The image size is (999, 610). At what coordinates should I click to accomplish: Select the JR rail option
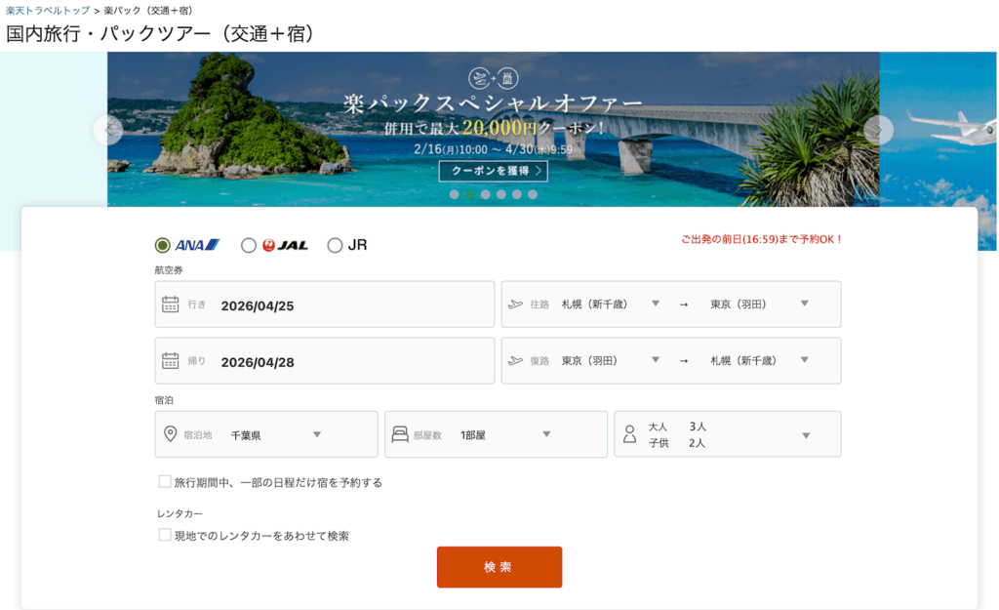point(335,245)
